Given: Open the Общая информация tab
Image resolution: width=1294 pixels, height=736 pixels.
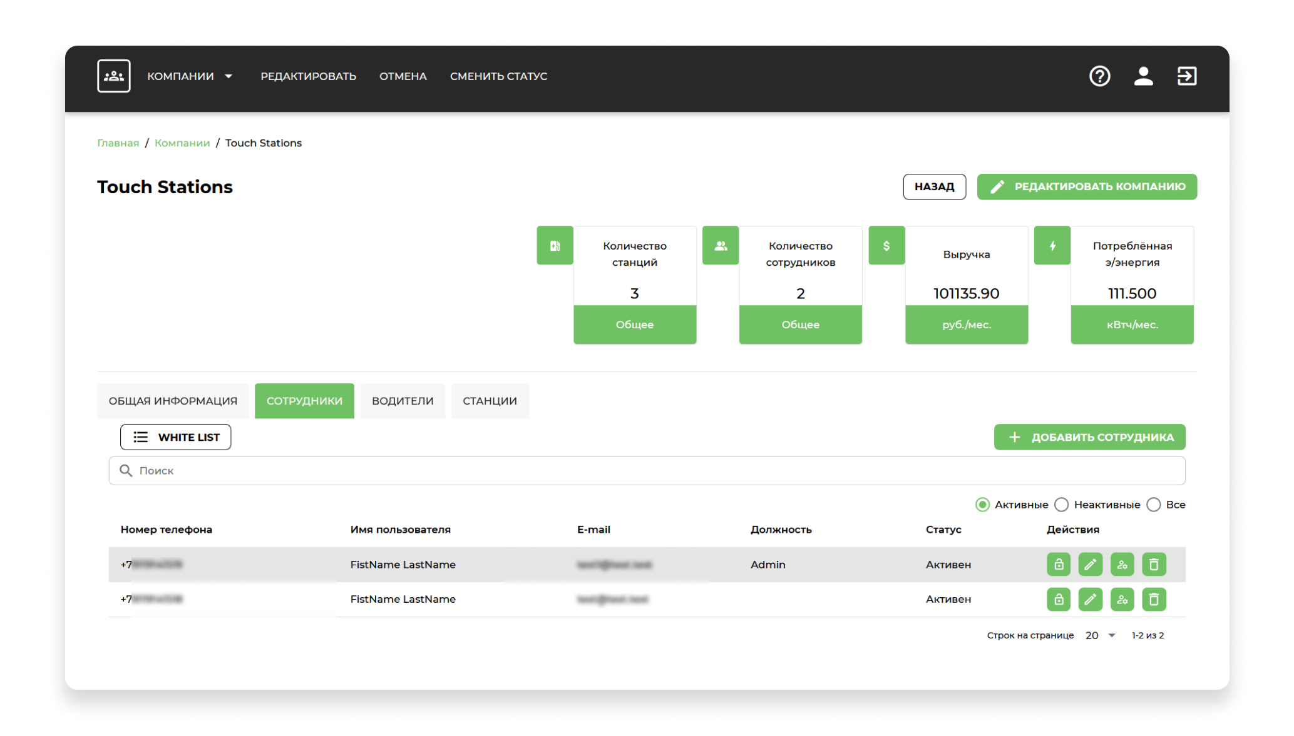Looking at the screenshot, I should coord(173,401).
